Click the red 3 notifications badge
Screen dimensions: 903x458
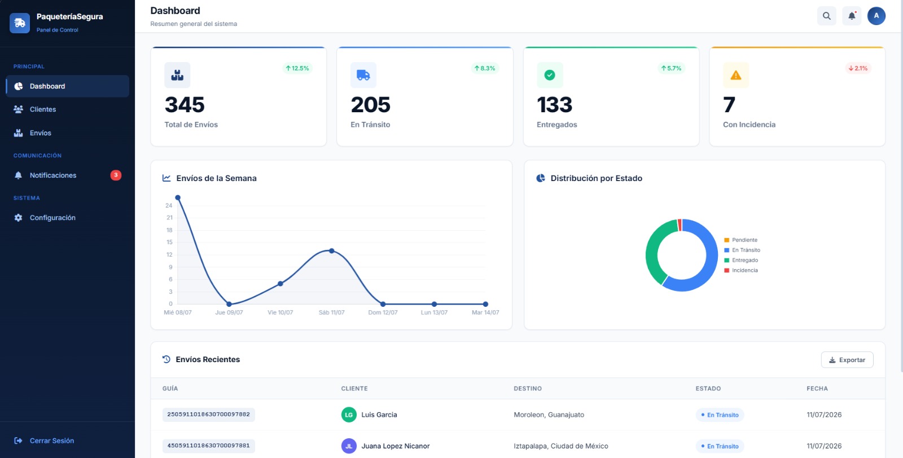click(x=116, y=175)
